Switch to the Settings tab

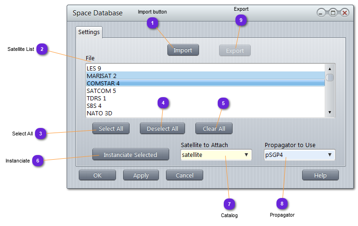pyautogui.click(x=89, y=32)
